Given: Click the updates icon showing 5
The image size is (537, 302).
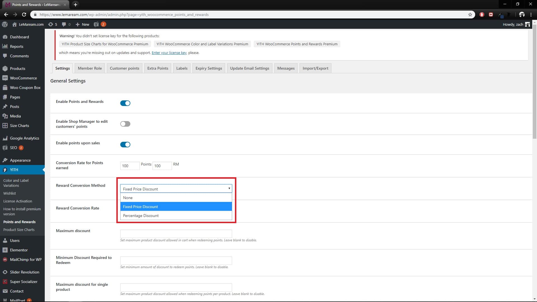Looking at the screenshot, I should [51, 24].
